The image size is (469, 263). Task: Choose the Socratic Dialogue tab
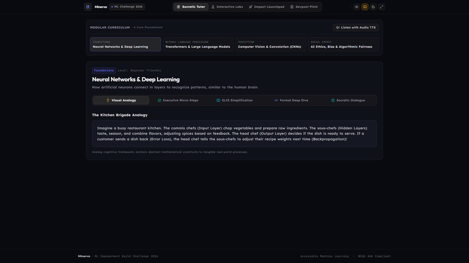click(348, 100)
